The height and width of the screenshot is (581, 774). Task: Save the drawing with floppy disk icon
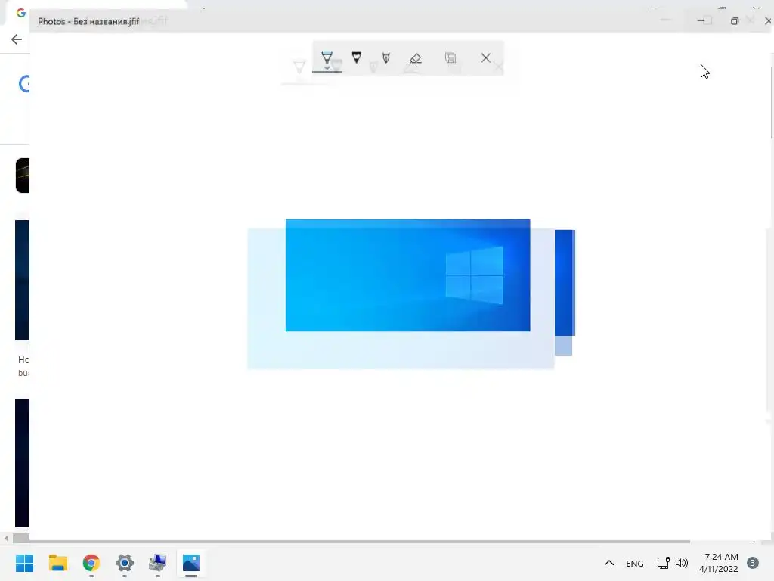tap(450, 57)
